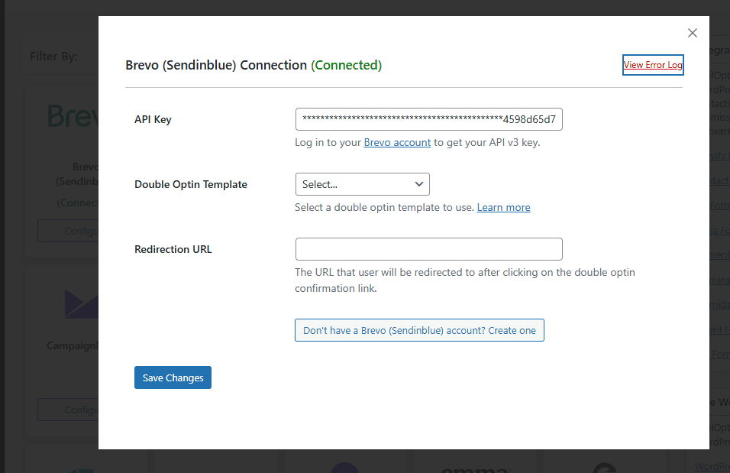730x473 pixels.
Task: Click the 'Double Optin Template' label
Action: click(x=191, y=185)
